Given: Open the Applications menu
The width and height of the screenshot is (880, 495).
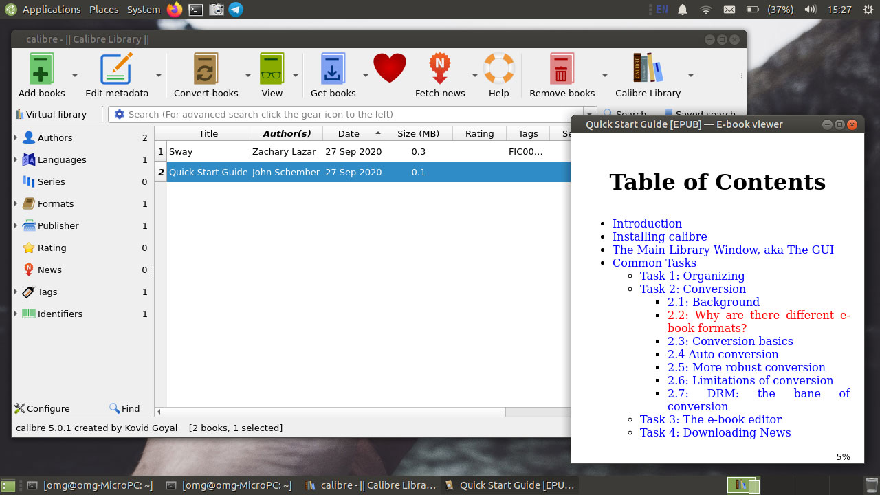Looking at the screenshot, I should click(52, 10).
